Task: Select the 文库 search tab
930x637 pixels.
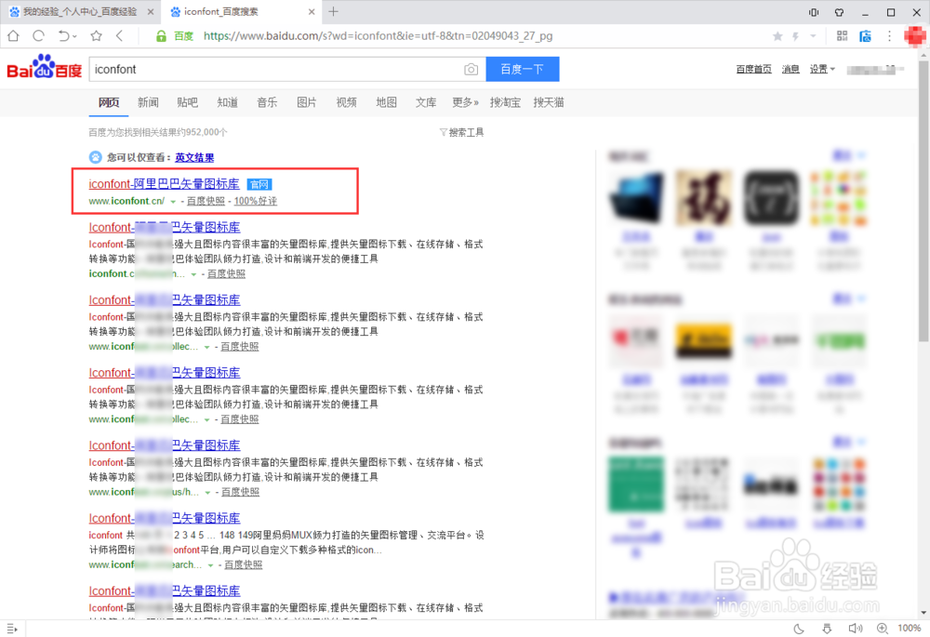Action: 426,102
